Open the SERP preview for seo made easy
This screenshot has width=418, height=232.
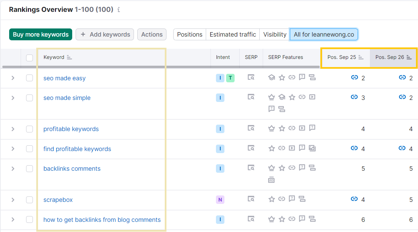[251, 78]
